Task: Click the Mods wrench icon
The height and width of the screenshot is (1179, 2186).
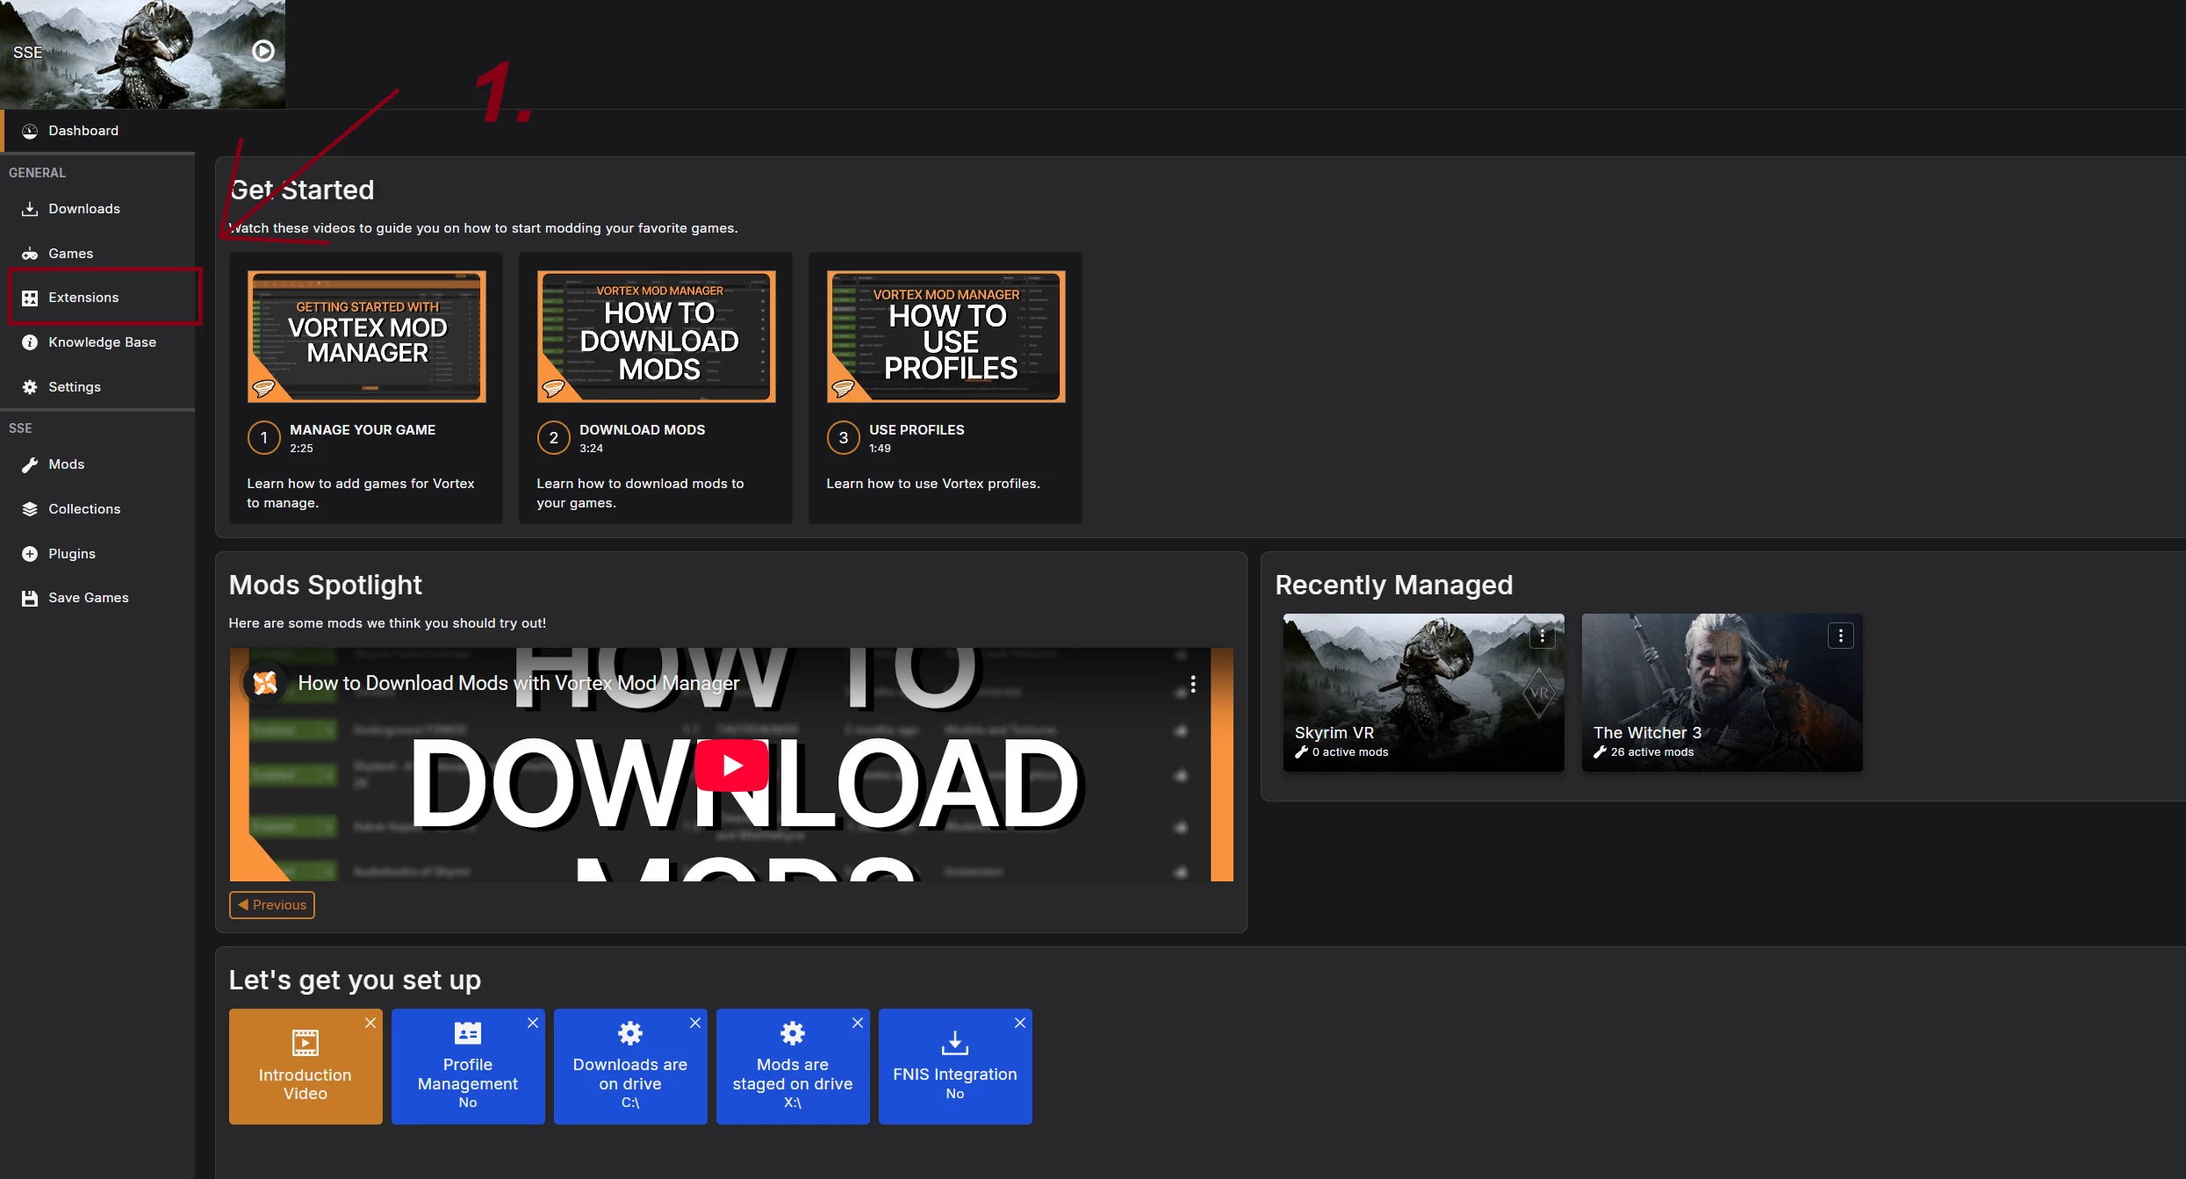Action: [30, 464]
